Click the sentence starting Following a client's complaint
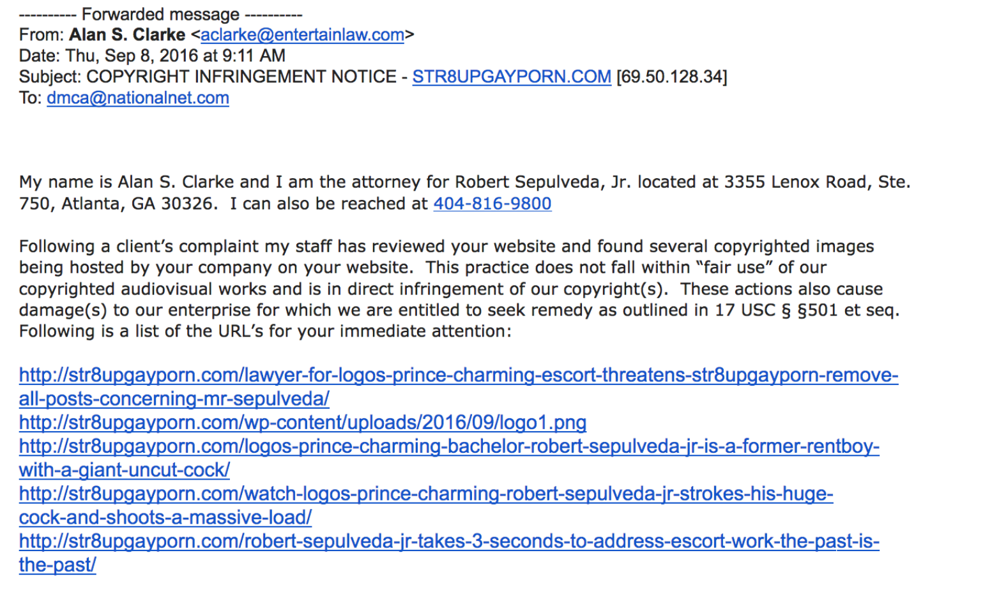The image size is (999, 599). [446, 257]
